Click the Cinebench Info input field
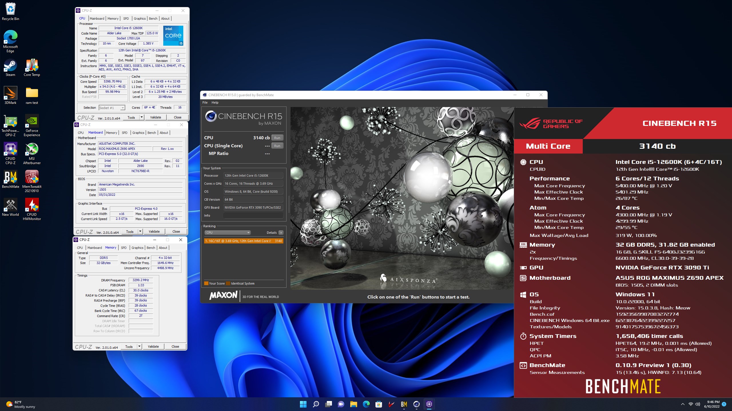Screen dimensions: 732x411 tap(253, 215)
